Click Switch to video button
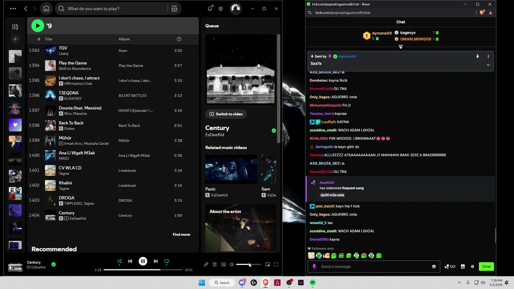Screen dimensions: 514x289 pos(226,114)
